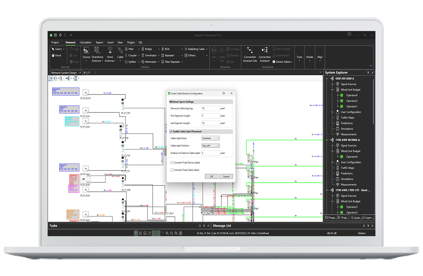Open Cable Label Position dropdown
Image resolution: width=423 pixels, height=276 pixels.
210,146
